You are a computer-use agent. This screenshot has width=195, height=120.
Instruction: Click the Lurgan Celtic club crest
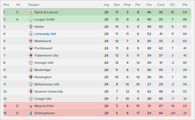(x=31, y=19)
